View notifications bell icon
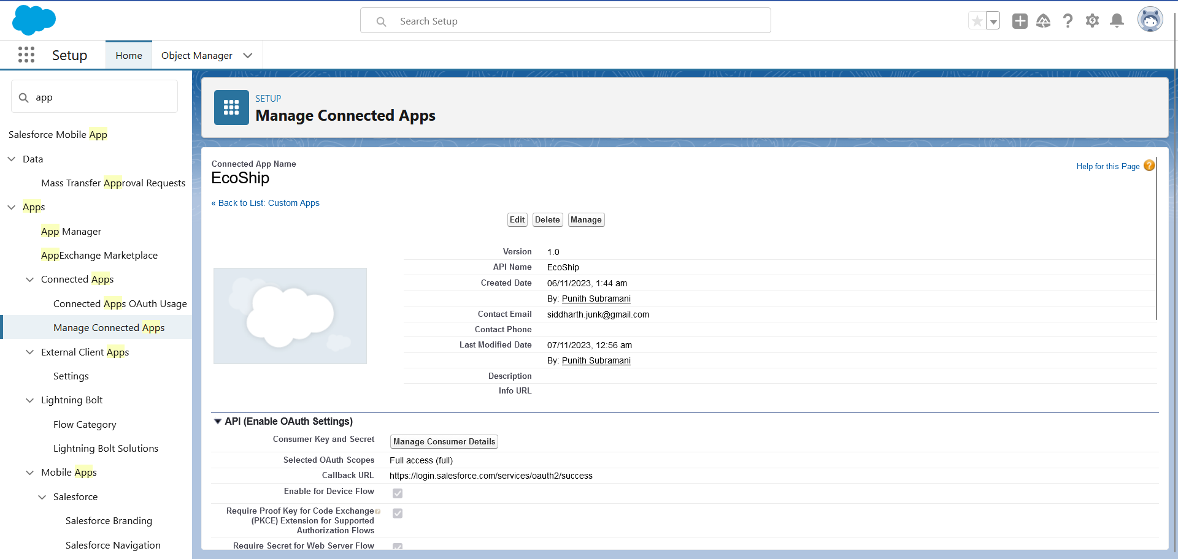1178x559 pixels. click(x=1117, y=21)
